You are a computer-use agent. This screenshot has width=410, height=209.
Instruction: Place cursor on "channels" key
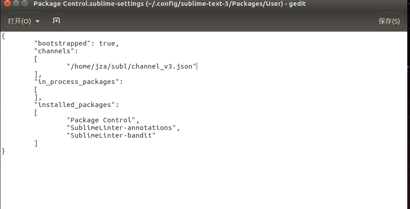[54, 51]
